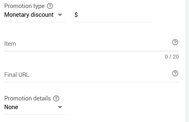
Task: Click the Promotion type label text
Action: [x=24, y=6]
